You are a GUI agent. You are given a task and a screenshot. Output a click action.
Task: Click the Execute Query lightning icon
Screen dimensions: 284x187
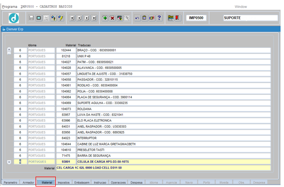point(61,18)
